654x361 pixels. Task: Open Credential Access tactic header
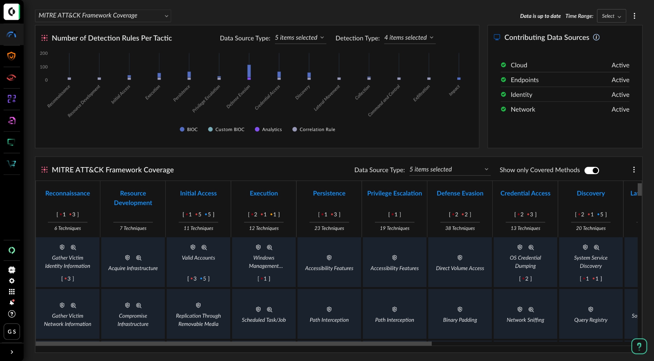525,194
